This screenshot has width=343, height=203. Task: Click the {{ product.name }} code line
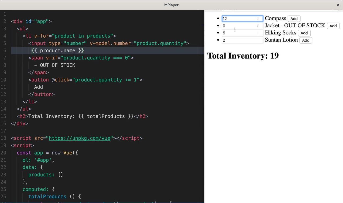[x=58, y=50]
